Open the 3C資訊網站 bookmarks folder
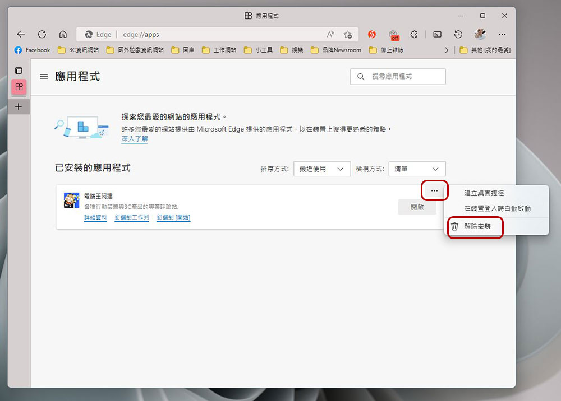 [x=79, y=50]
